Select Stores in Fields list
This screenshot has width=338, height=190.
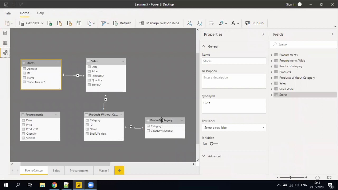click(305, 95)
